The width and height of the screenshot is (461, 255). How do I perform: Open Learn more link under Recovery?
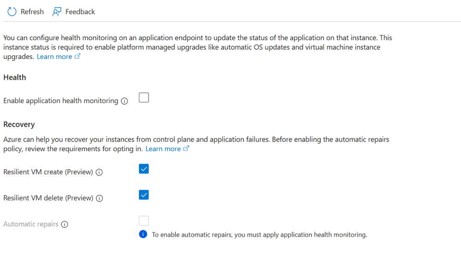click(163, 149)
